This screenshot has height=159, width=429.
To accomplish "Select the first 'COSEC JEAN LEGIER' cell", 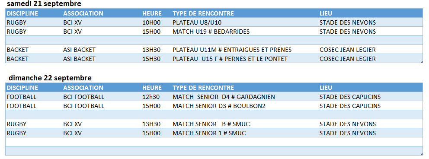I will point(347,50).
